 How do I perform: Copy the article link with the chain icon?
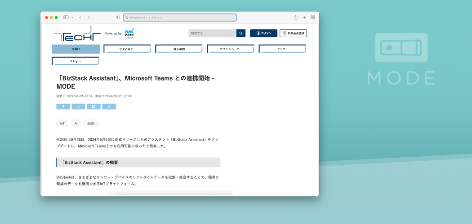click(109, 107)
